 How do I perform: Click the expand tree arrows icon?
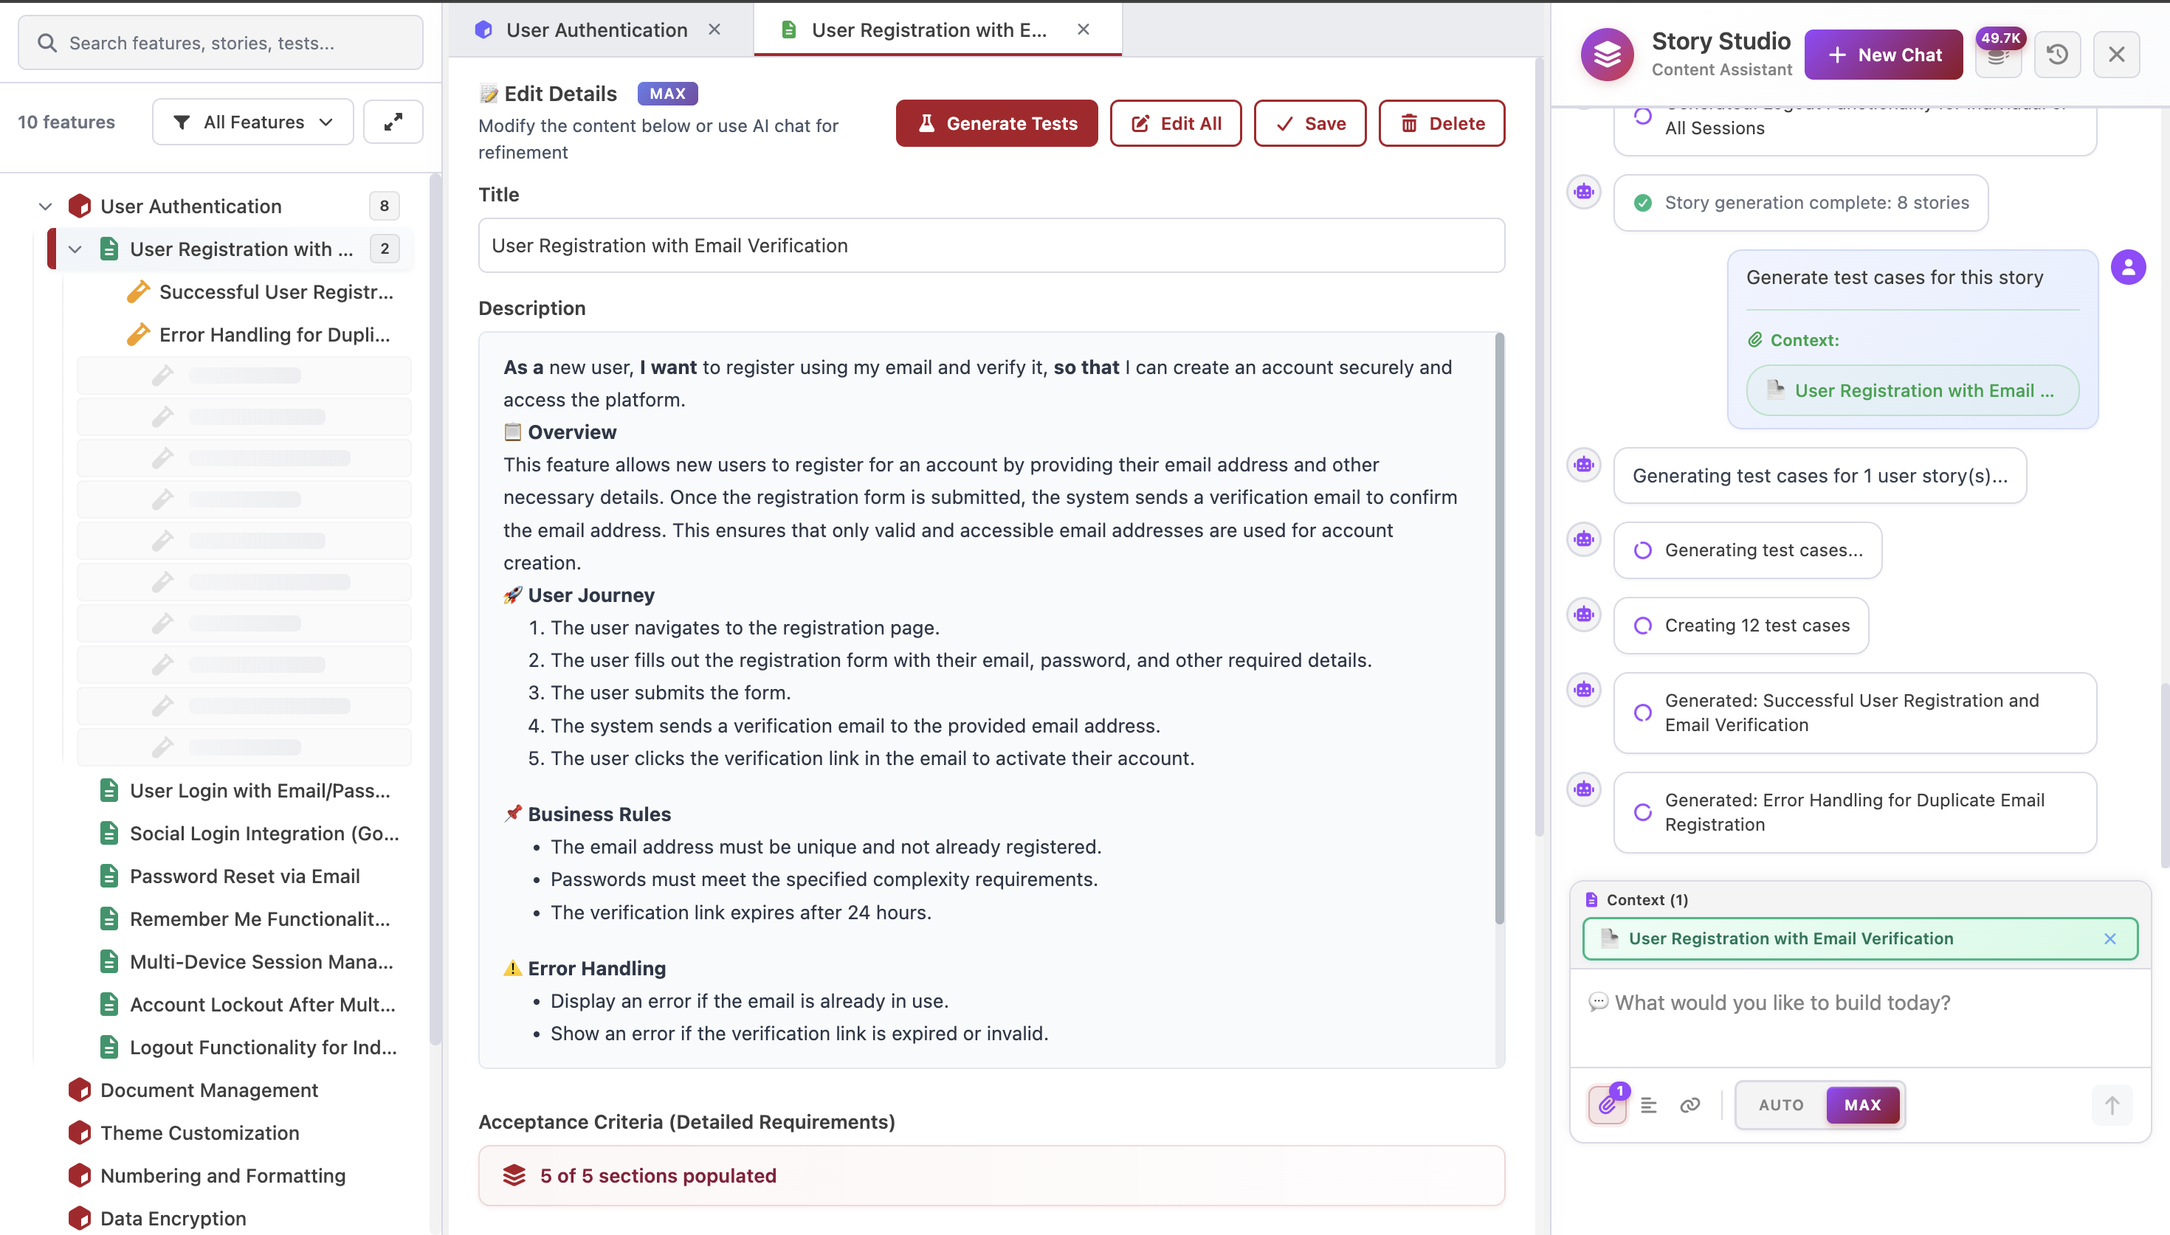click(393, 122)
